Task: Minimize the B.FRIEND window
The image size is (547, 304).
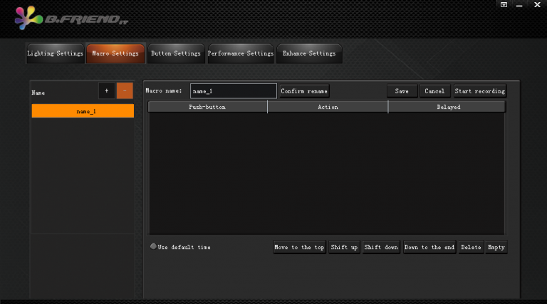Action: [519, 5]
